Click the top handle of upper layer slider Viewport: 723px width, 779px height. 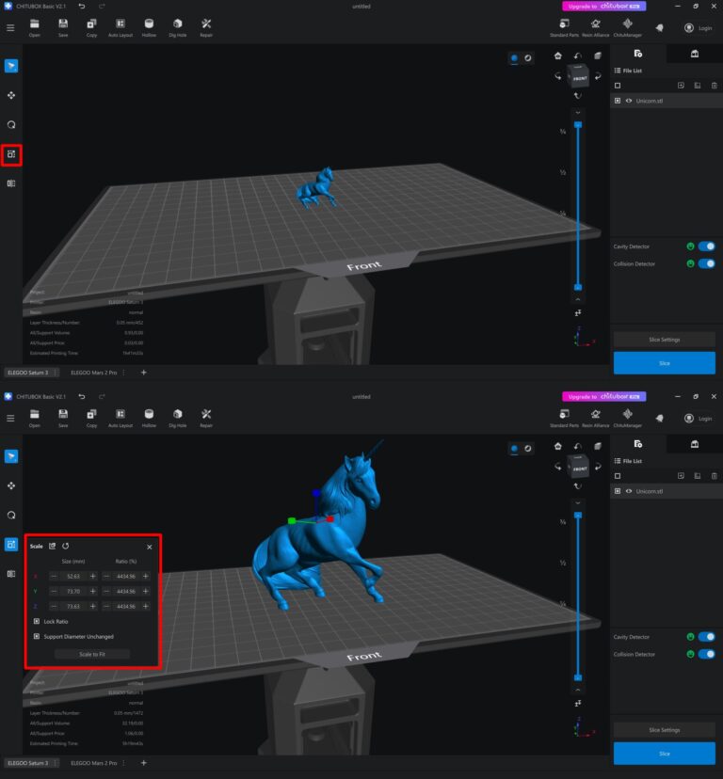click(x=578, y=124)
